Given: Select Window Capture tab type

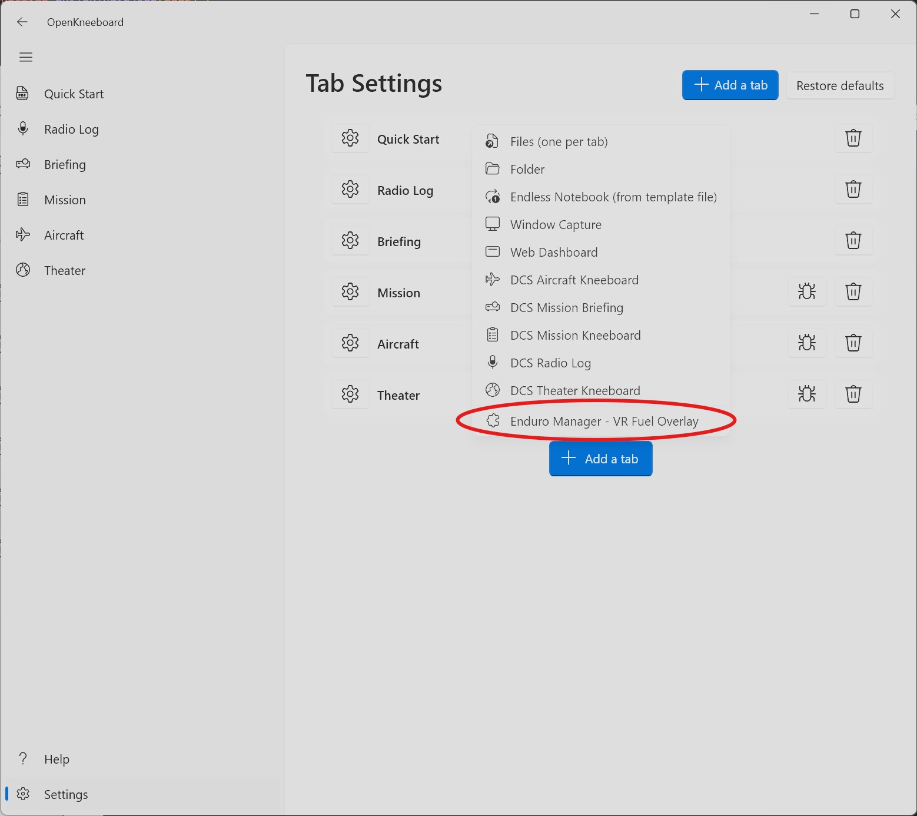Looking at the screenshot, I should click(x=601, y=225).
